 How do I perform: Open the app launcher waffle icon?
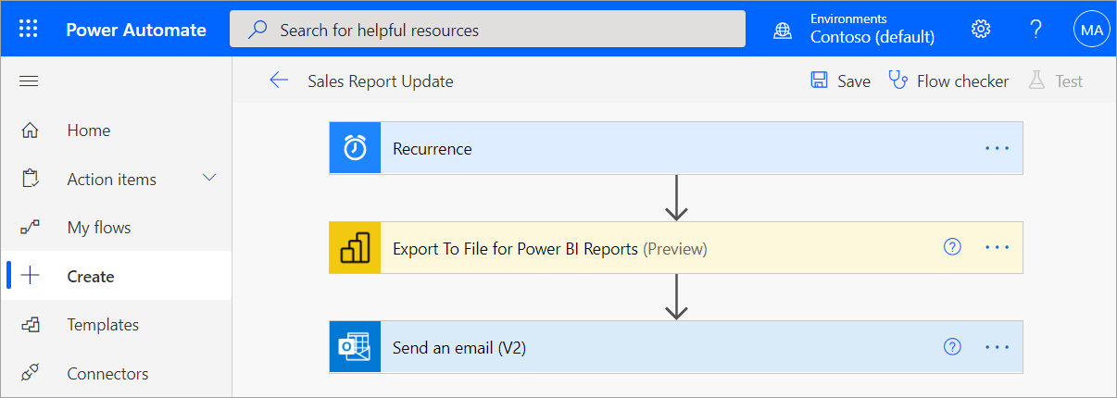pyautogui.click(x=29, y=29)
